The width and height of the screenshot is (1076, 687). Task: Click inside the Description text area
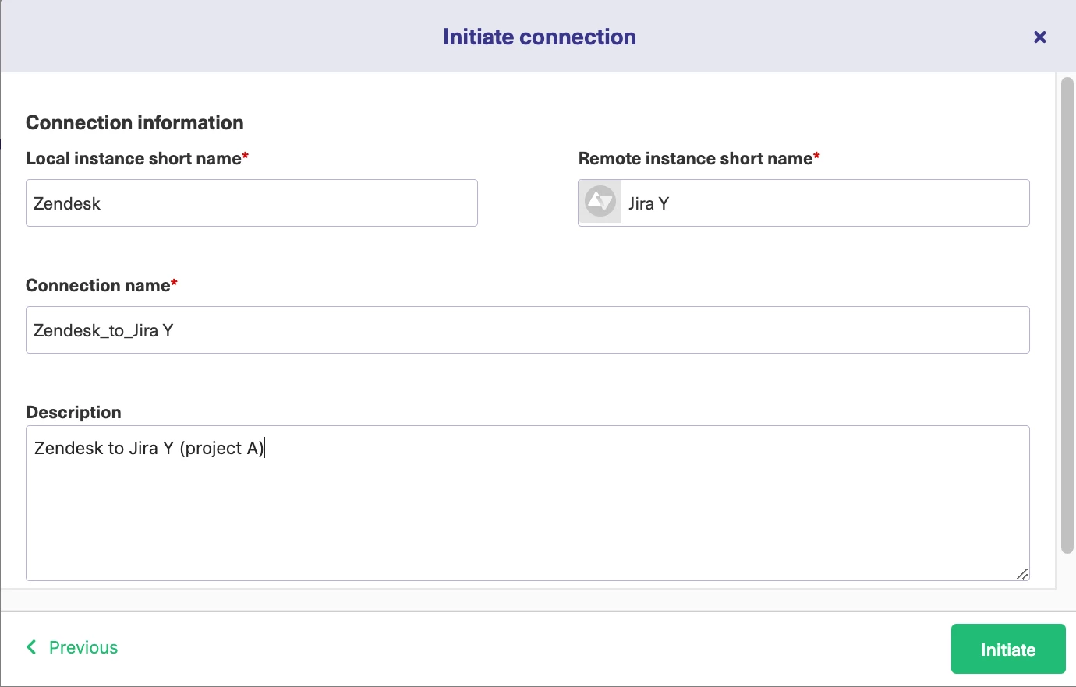(528, 503)
